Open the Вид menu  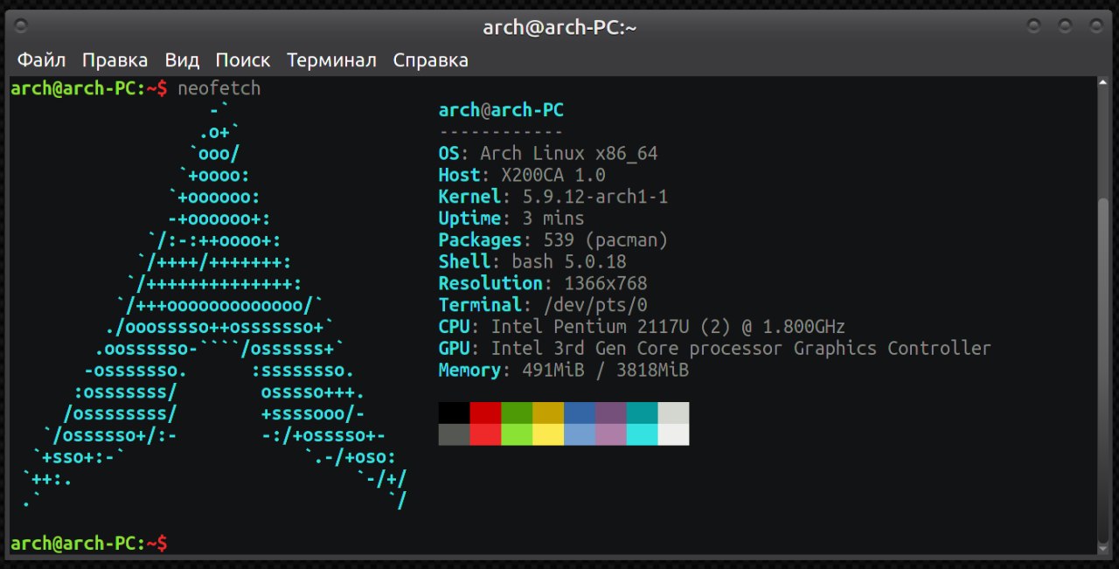tap(182, 60)
